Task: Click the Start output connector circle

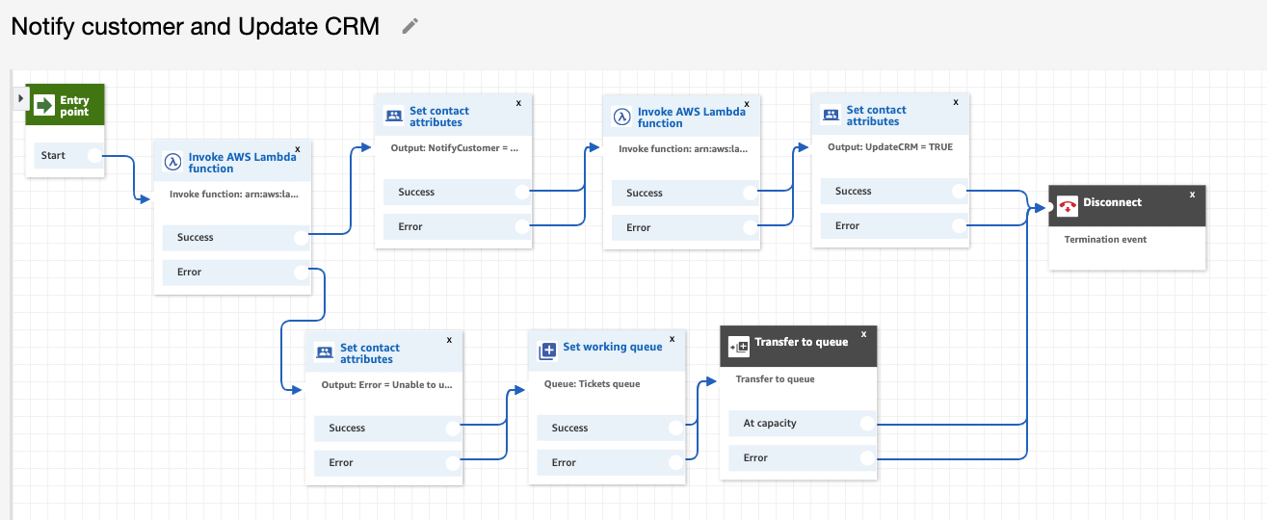Action: [x=93, y=156]
